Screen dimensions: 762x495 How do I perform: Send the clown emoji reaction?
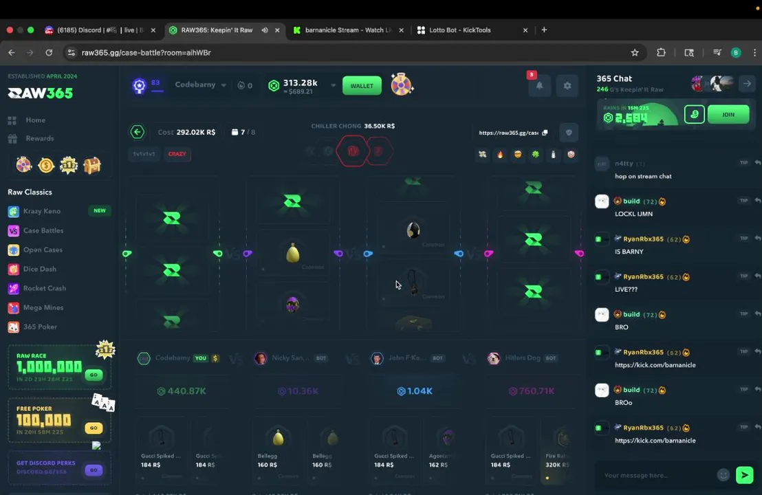571,155
